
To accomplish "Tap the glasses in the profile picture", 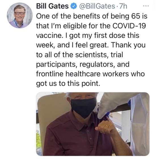I will pyautogui.click(x=20, y=13).
